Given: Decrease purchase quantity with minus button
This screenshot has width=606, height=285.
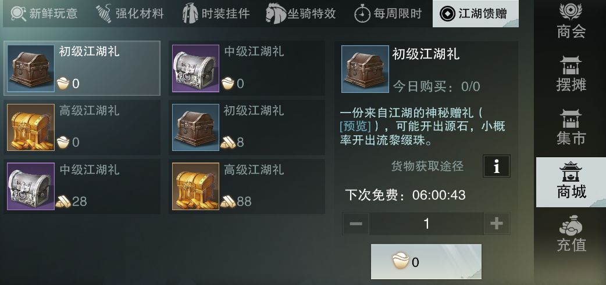Looking at the screenshot, I should [356, 223].
